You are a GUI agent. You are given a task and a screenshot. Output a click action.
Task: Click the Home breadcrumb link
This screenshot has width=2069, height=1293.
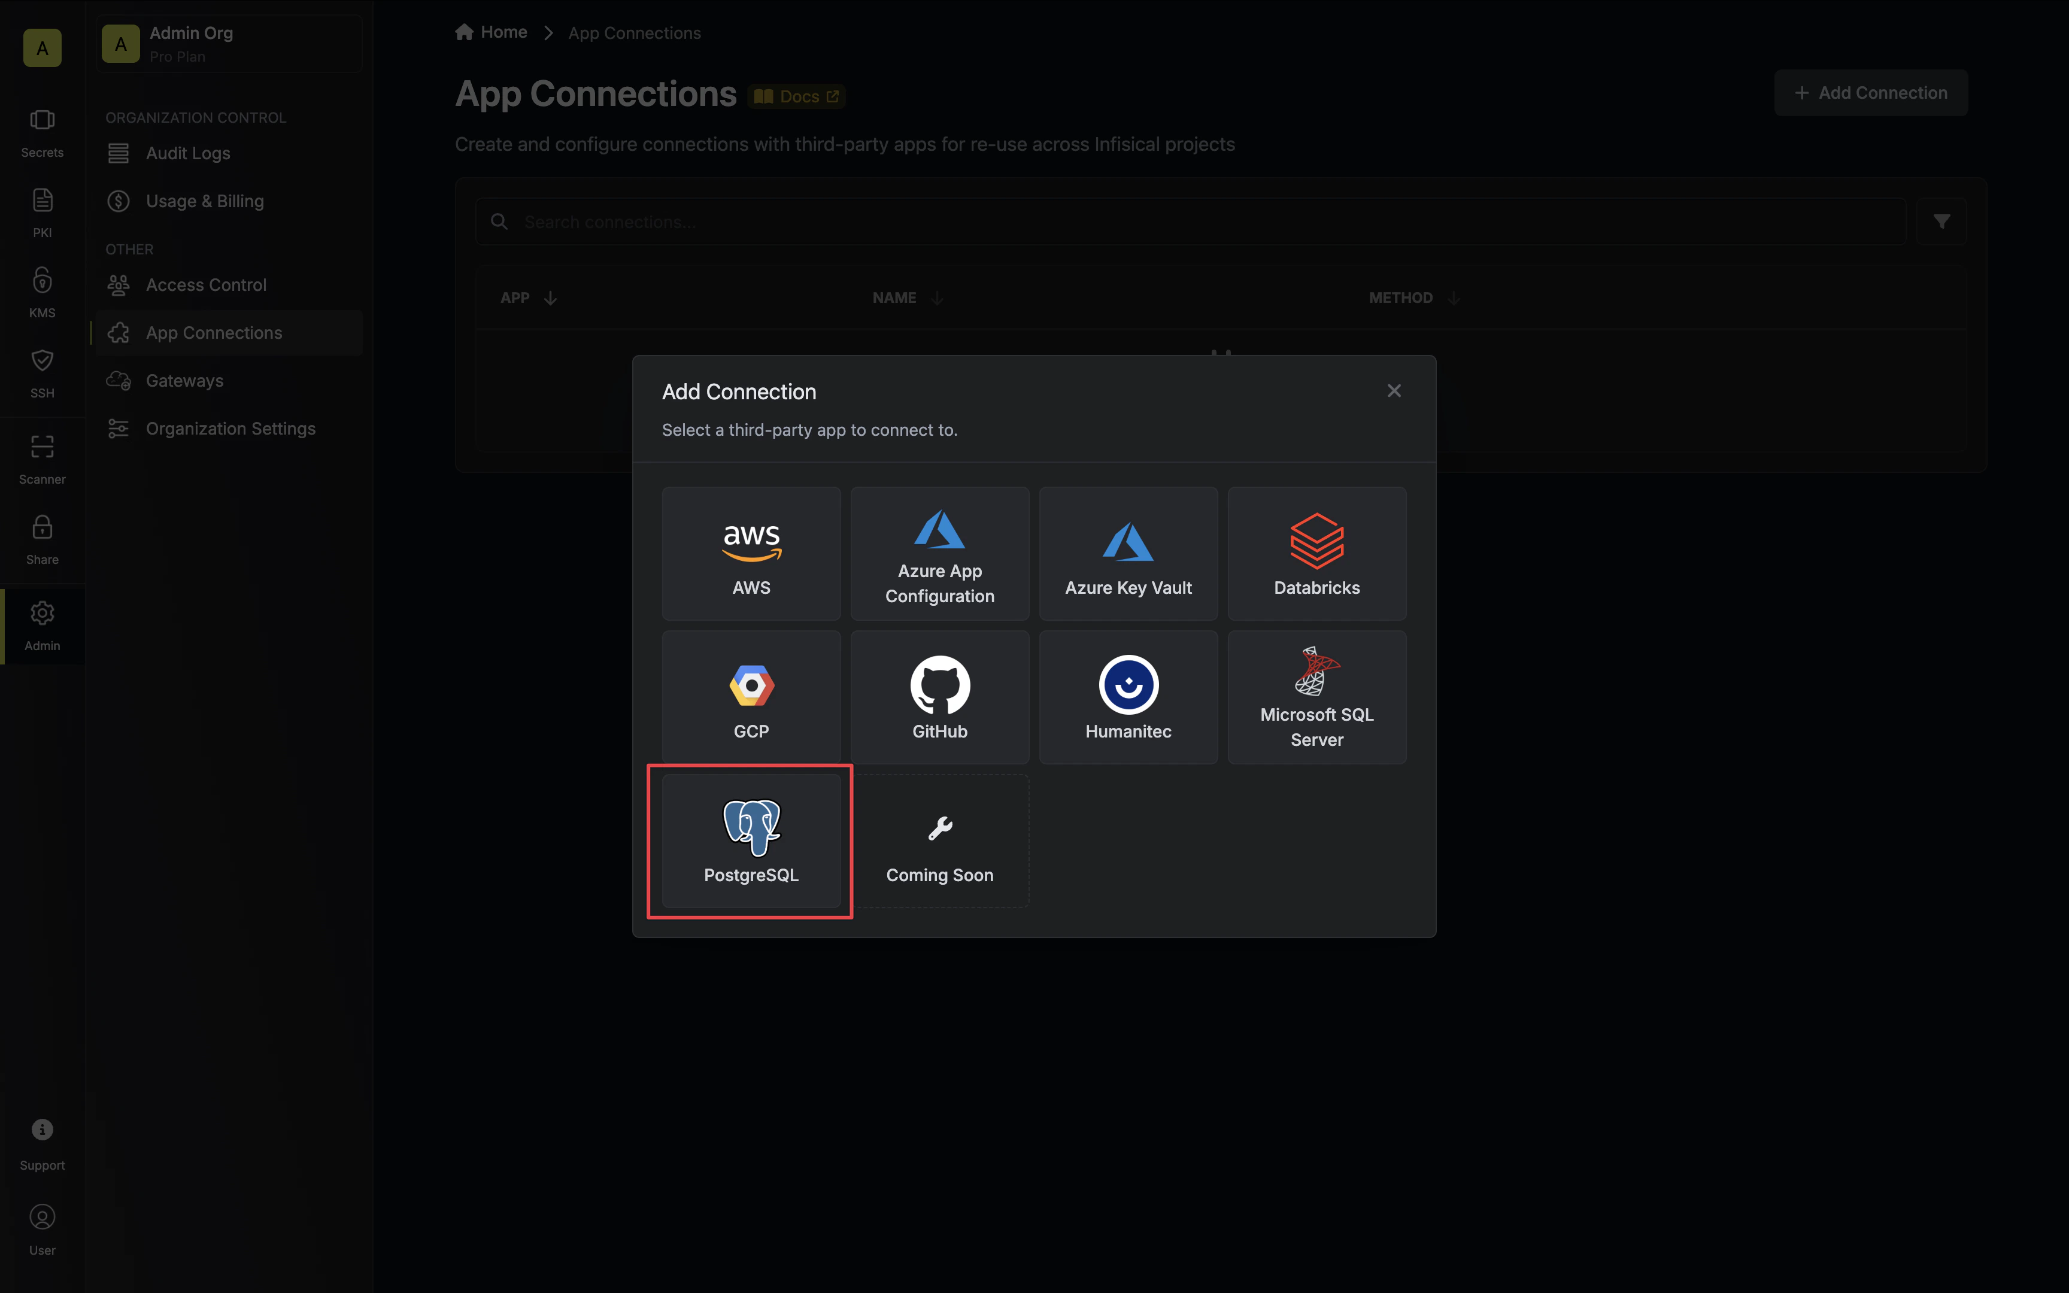[492, 32]
